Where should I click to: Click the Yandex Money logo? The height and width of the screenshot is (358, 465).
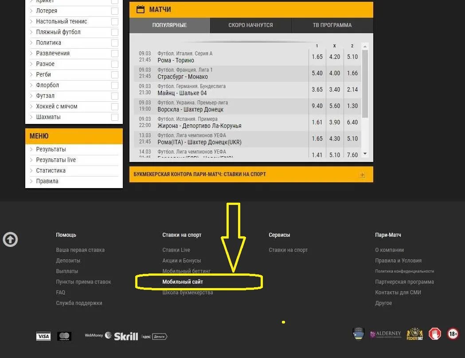154,336
